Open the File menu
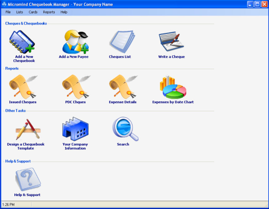 coord(8,12)
